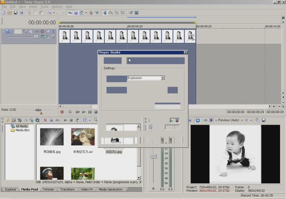The height and width of the screenshot is (199, 286).
Task: Select All Media in the media tree
Action: click(21, 126)
